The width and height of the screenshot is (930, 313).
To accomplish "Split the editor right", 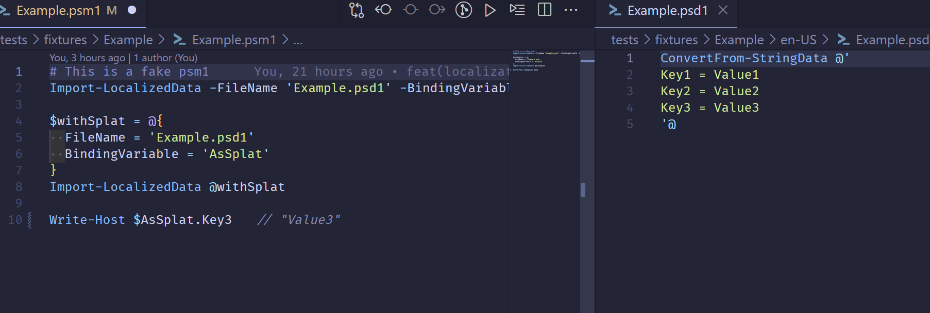I will coord(545,10).
